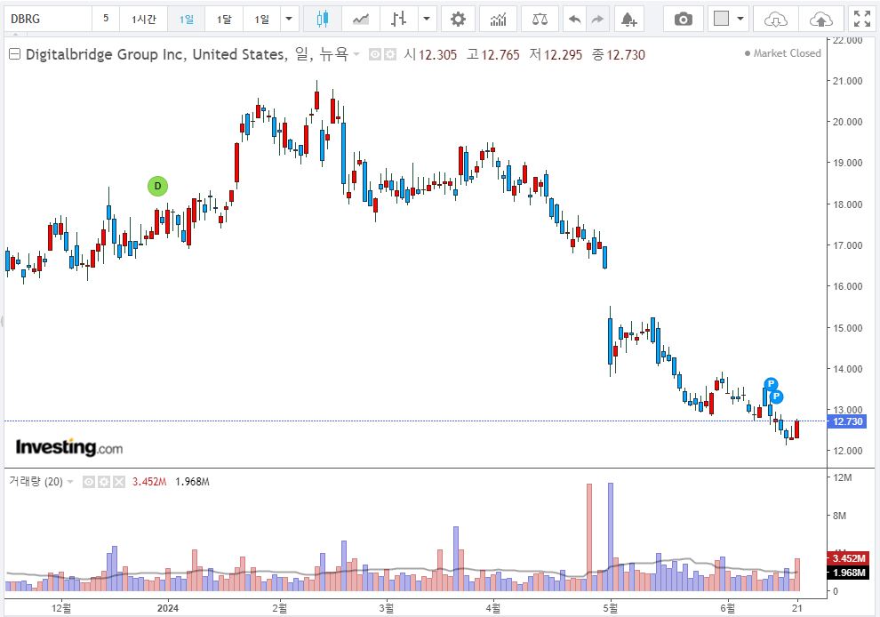Toggle volume indicator visibility eye icon
This screenshot has width=880, height=617.
pyautogui.click(x=89, y=482)
